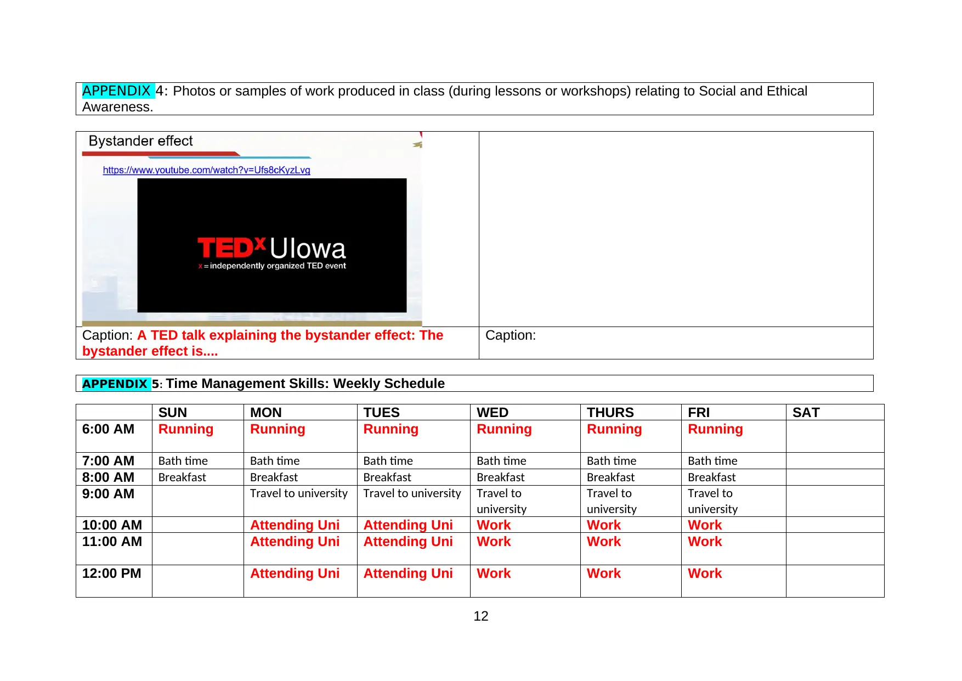
Task: Click the 9:00 AM row label
Action: click(x=108, y=494)
